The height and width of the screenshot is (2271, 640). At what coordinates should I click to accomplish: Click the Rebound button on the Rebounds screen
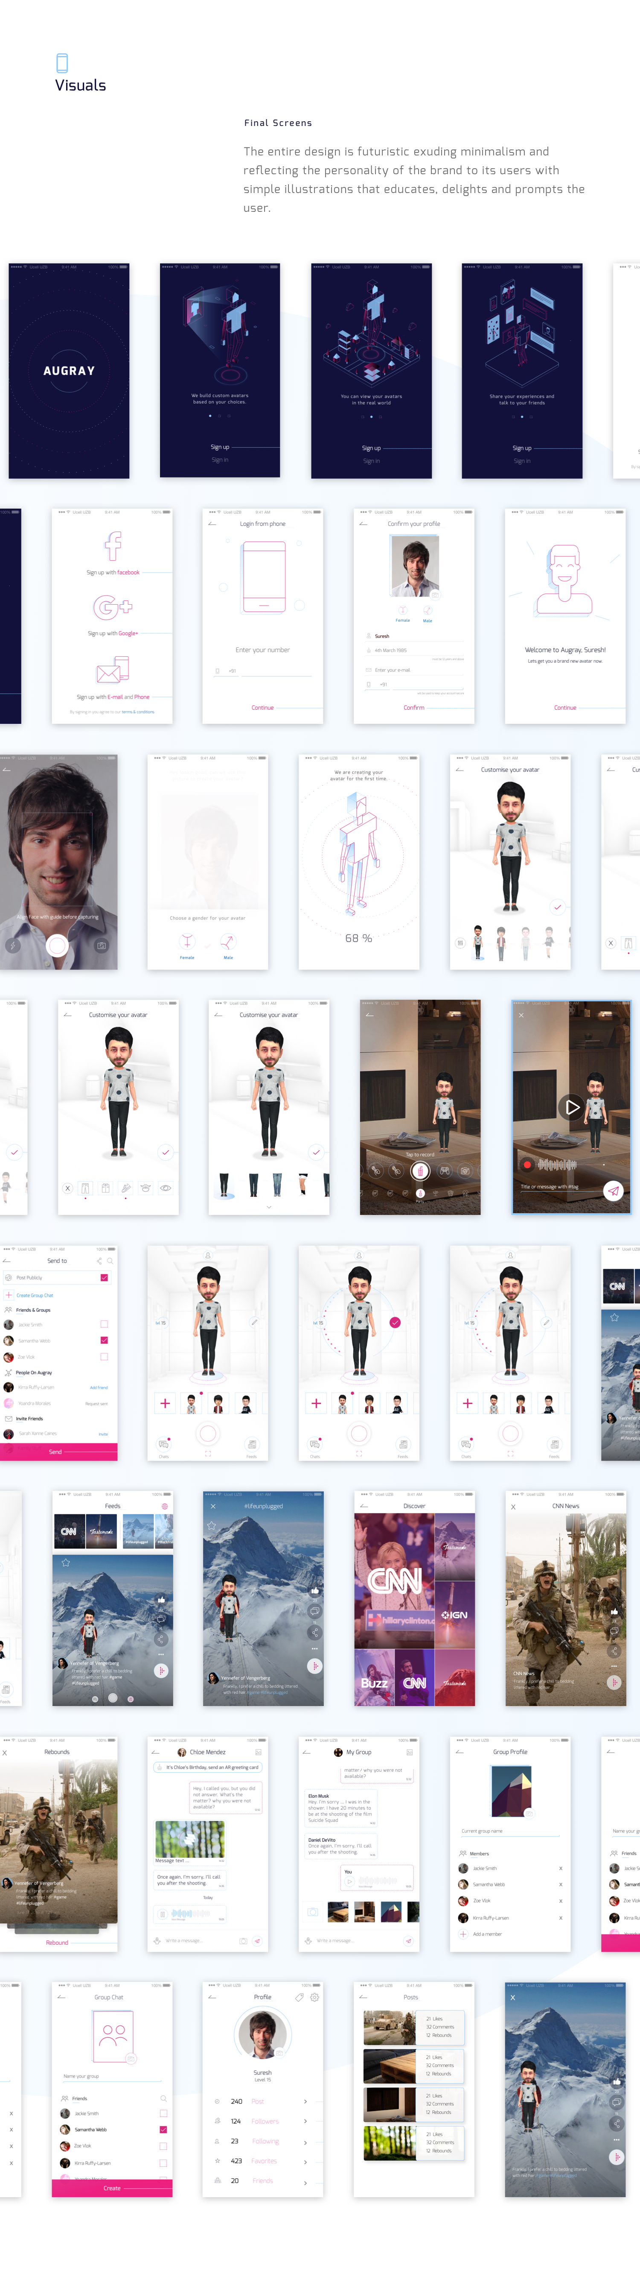(x=57, y=1942)
